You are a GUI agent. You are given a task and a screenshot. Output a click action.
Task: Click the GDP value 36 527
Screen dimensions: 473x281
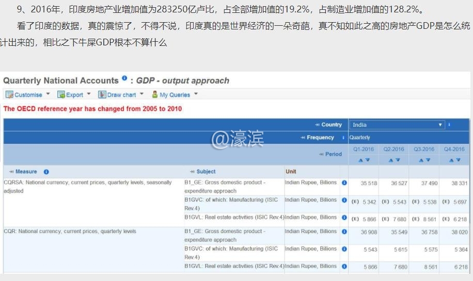[x=399, y=183]
